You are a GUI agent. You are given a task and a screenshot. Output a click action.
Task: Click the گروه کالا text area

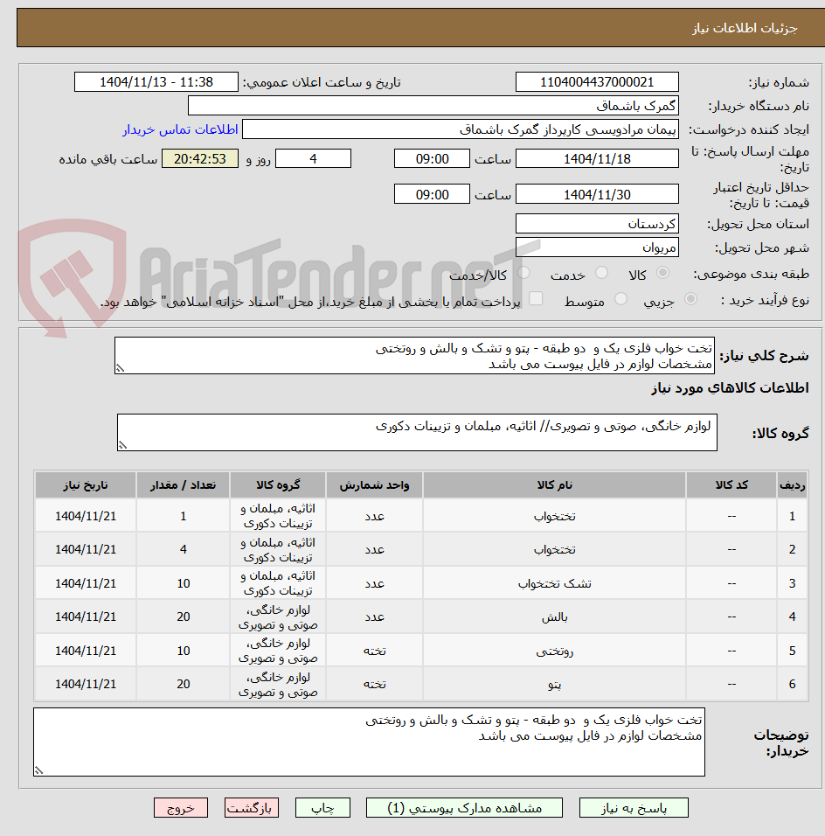point(417,432)
